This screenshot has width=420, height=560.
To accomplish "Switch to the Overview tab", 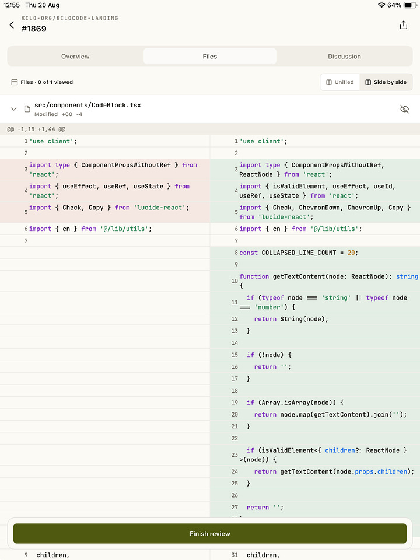I will click(75, 57).
